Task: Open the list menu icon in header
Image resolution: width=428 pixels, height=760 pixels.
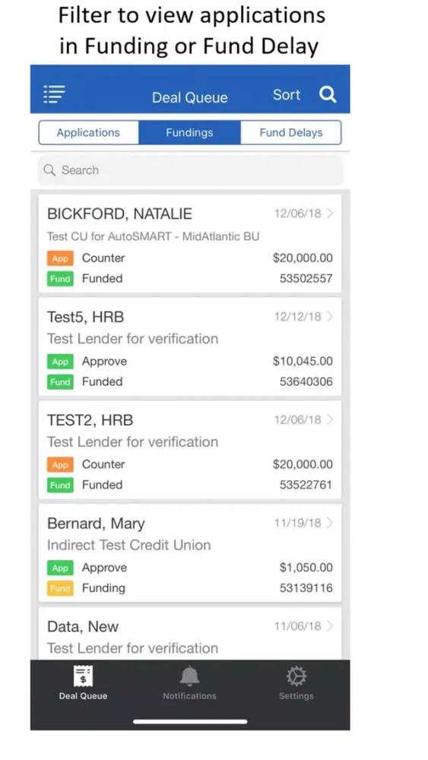Action: [54, 94]
